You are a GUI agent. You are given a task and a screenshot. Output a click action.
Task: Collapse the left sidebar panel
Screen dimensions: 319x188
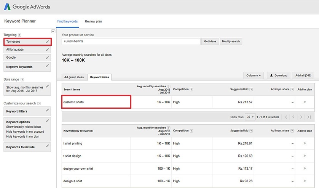pyautogui.click(x=53, y=31)
